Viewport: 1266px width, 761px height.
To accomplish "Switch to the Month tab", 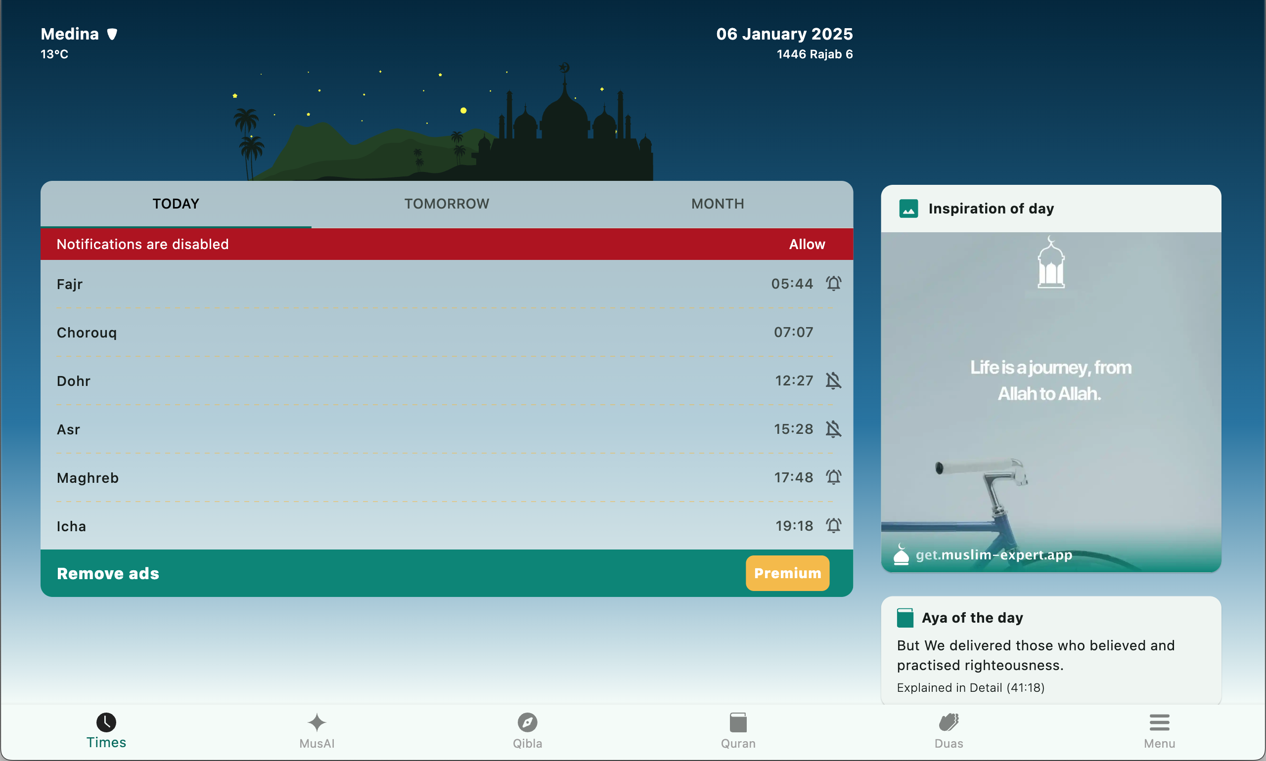I will (x=717, y=204).
